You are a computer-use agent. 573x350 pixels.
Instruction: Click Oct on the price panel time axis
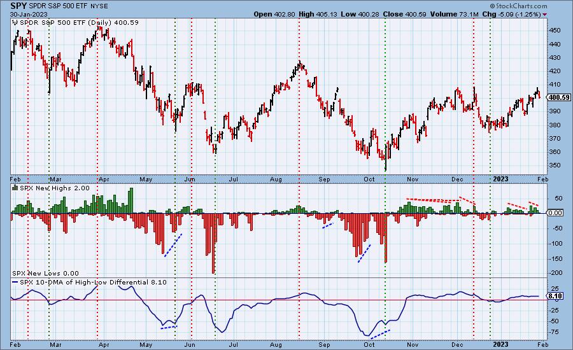(369, 179)
